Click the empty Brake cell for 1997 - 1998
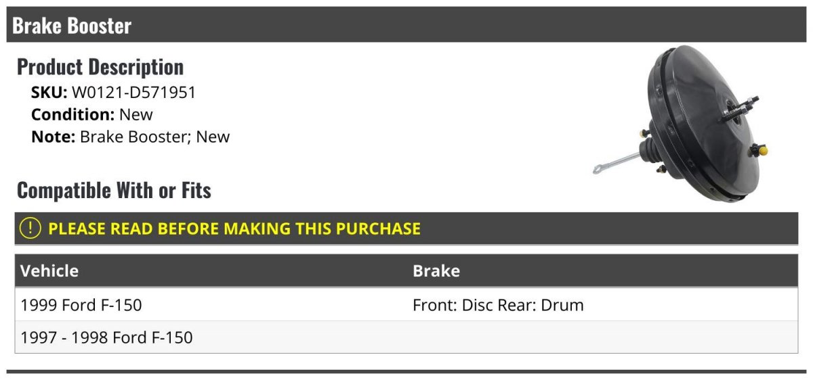 602,337
